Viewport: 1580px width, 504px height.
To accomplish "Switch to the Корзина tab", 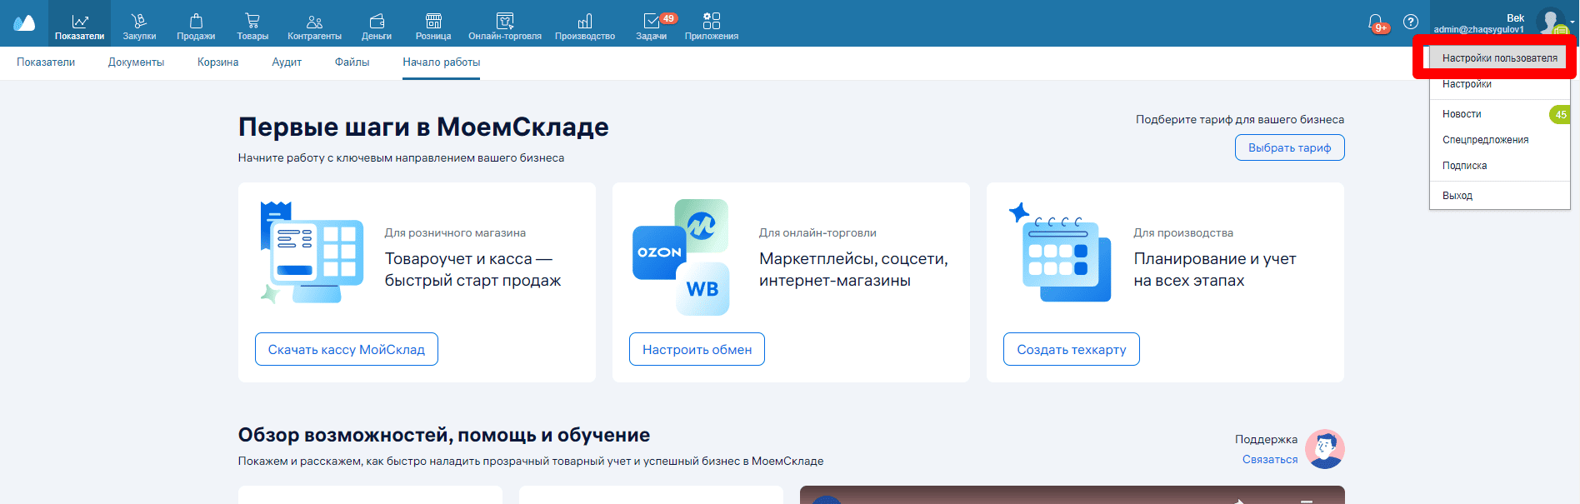I will tap(218, 62).
